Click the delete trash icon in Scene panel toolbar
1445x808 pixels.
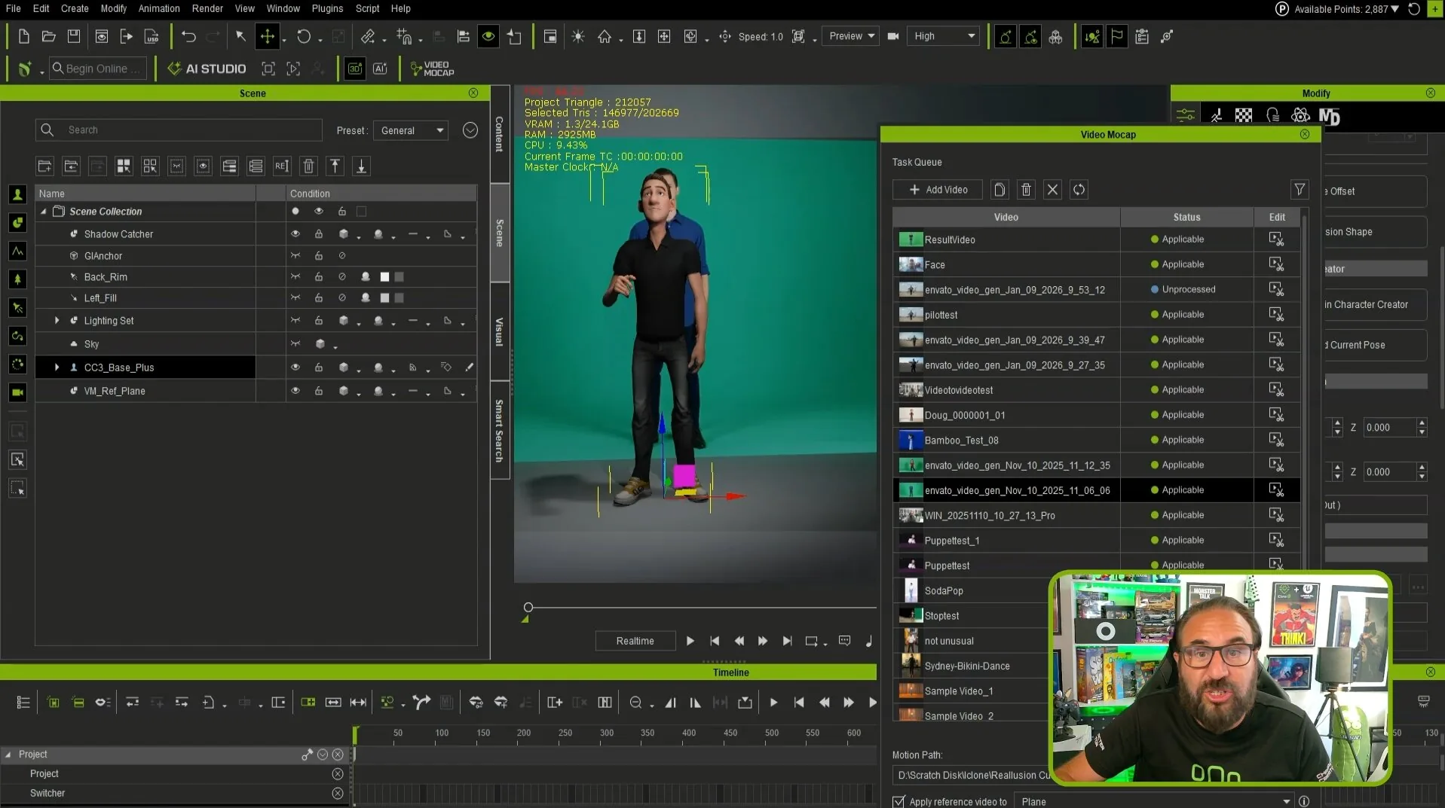308,166
